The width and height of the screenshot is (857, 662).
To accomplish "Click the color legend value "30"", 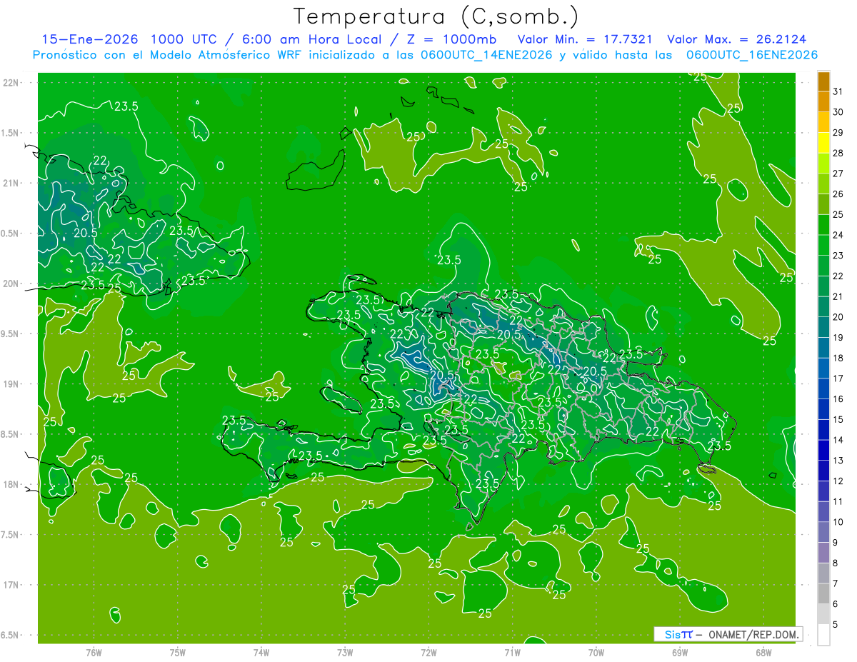I will tap(838, 112).
